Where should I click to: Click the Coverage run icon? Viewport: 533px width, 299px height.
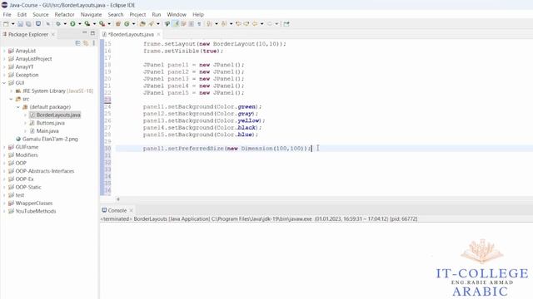[x=87, y=24]
